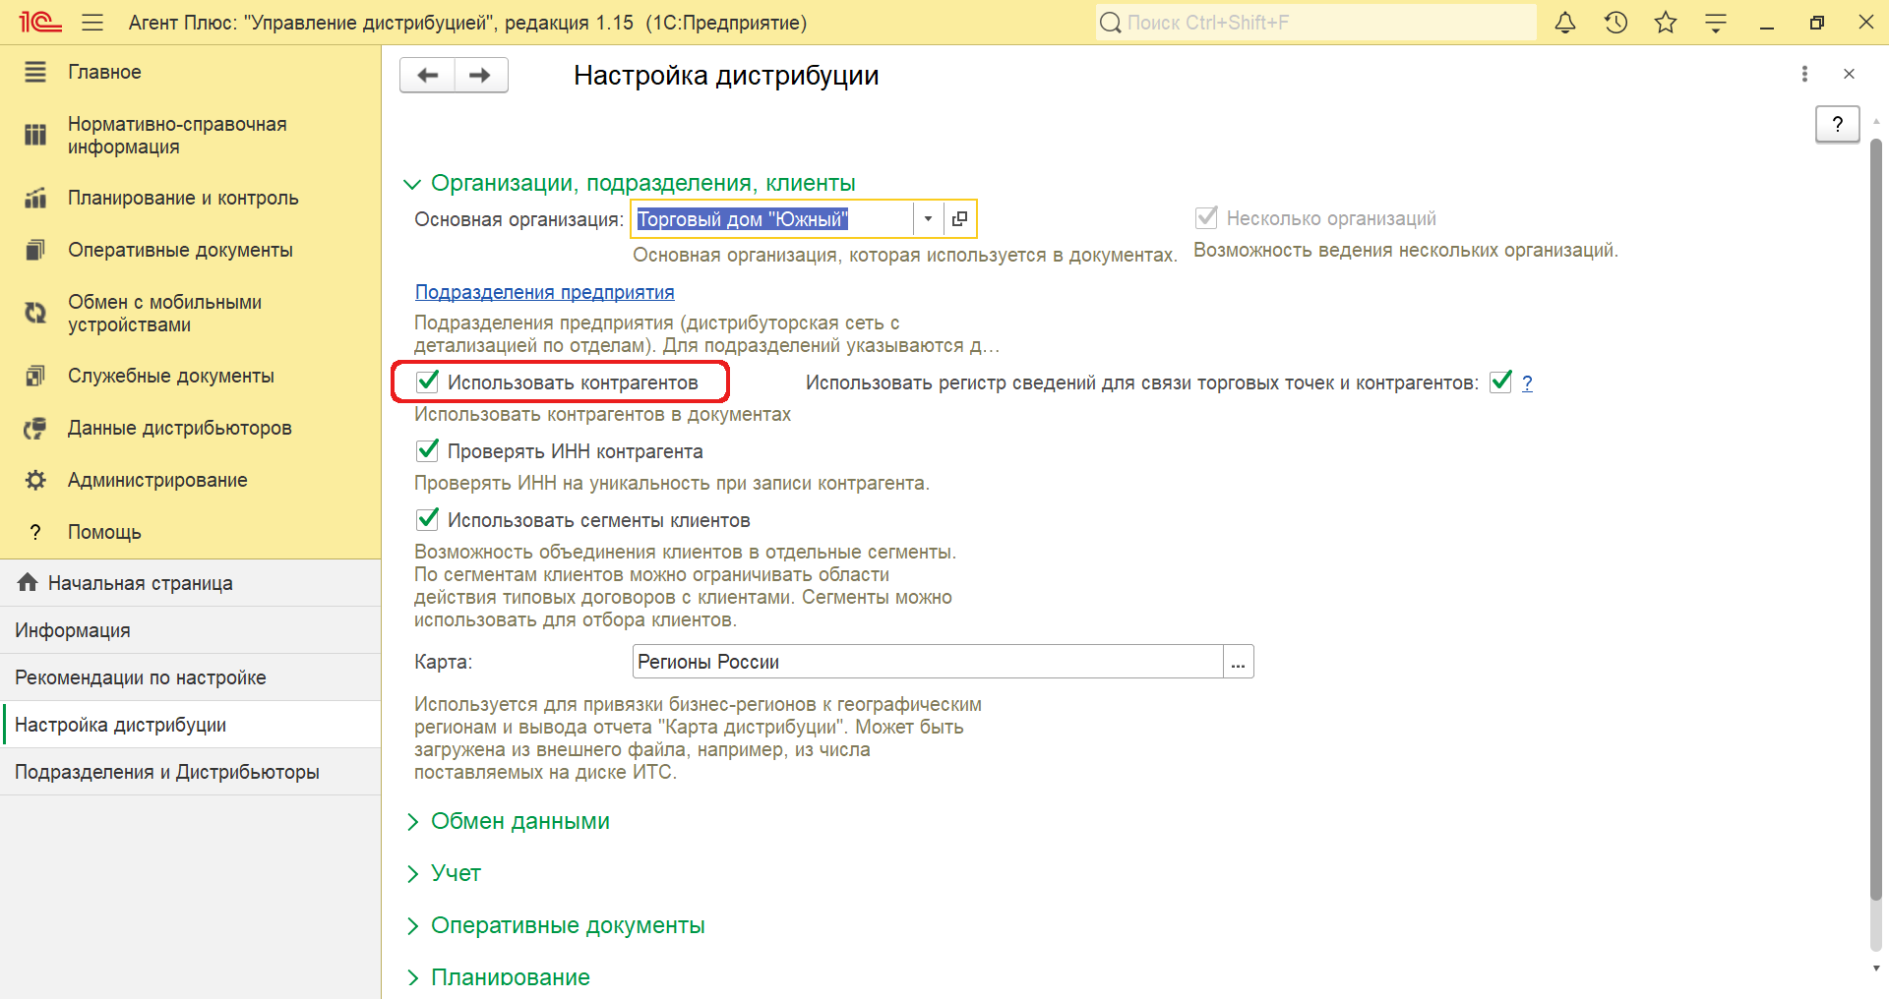The image size is (1889, 999).
Task: Toggle the Использовать контрагентов checkbox
Action: point(427,382)
